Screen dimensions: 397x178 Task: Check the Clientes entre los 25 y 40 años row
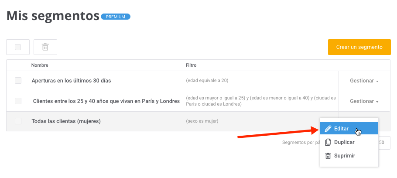click(x=18, y=101)
